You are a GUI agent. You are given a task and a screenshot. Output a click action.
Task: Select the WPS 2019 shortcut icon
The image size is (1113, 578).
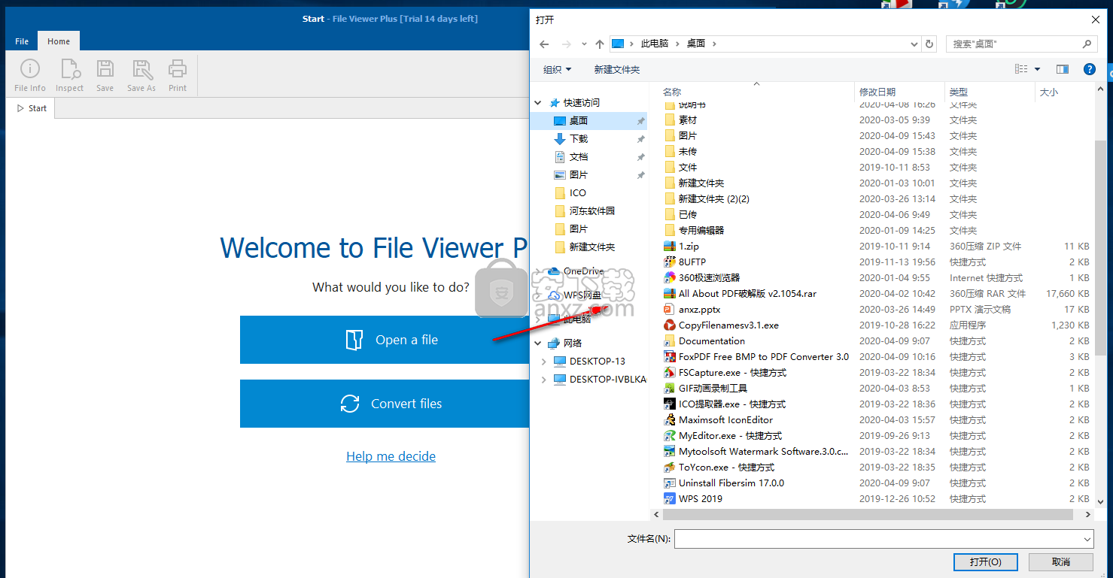(670, 499)
